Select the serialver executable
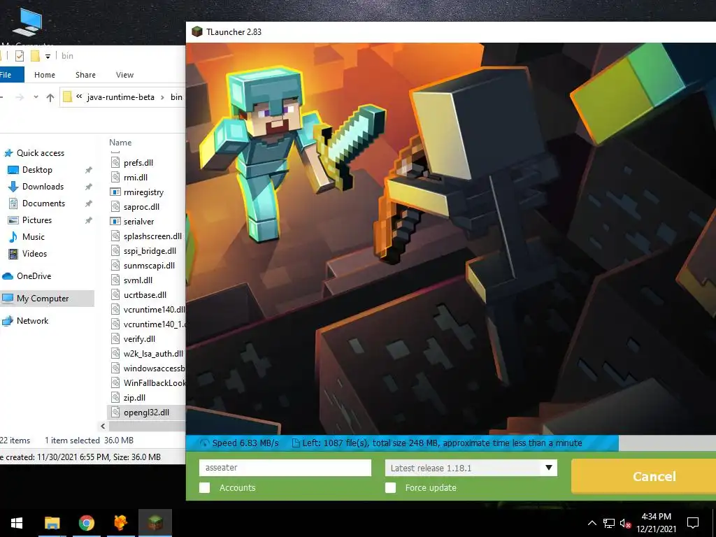This screenshot has height=537, width=716. 138,222
